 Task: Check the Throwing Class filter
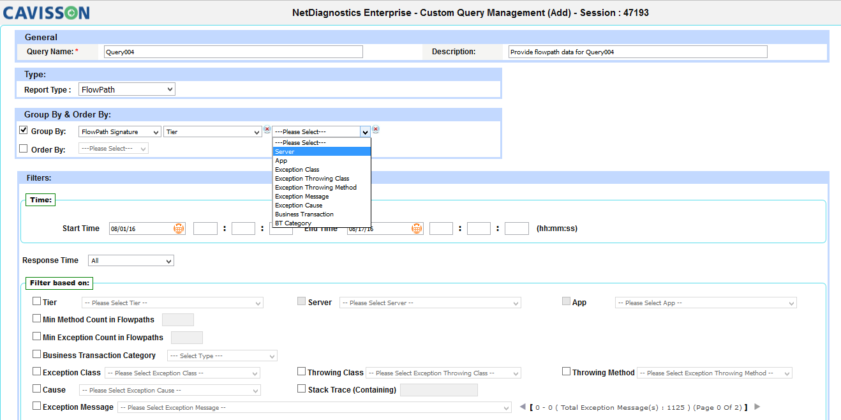[302, 371]
